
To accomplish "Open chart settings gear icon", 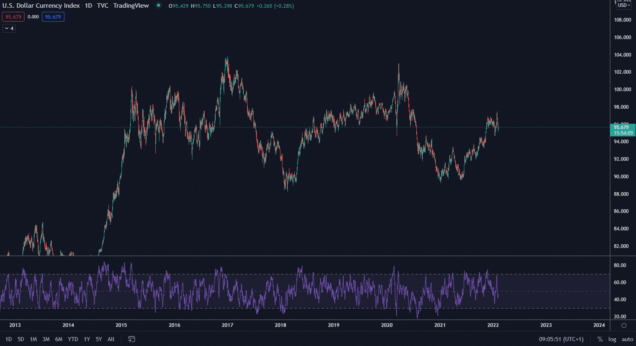I will point(624,325).
